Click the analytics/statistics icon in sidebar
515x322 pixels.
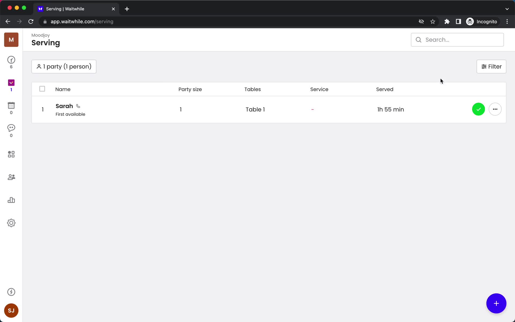(11, 200)
